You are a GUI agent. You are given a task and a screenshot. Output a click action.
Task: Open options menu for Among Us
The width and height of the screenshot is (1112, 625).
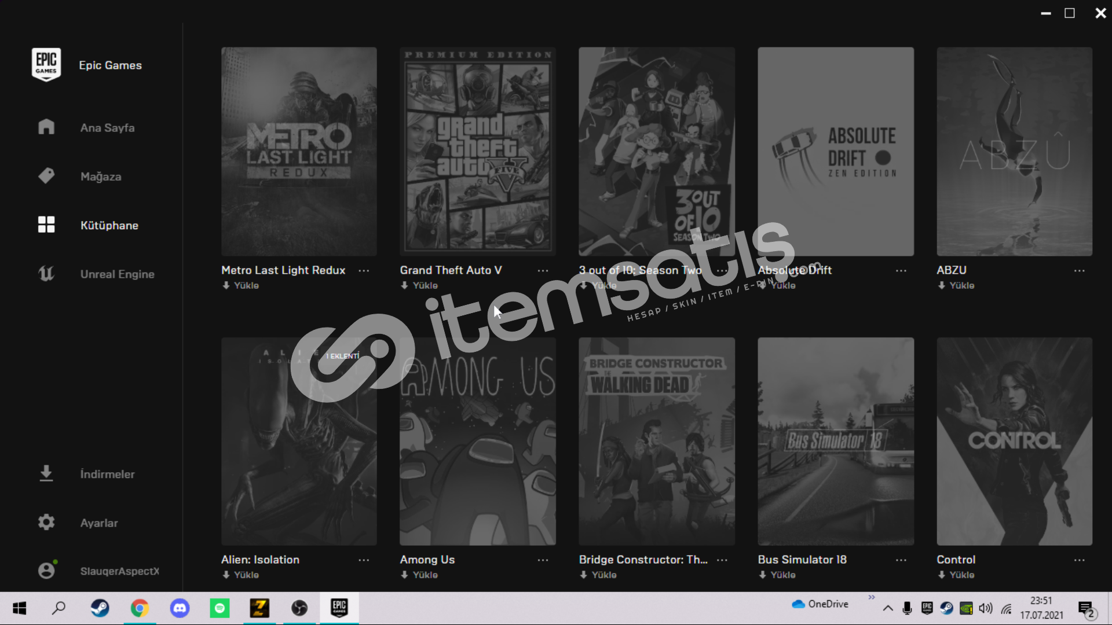click(543, 560)
